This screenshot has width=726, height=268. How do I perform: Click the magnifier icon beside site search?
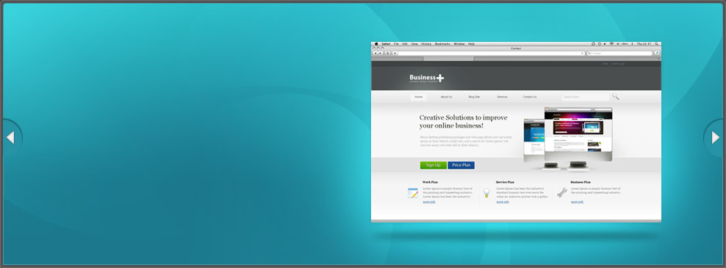pos(615,96)
